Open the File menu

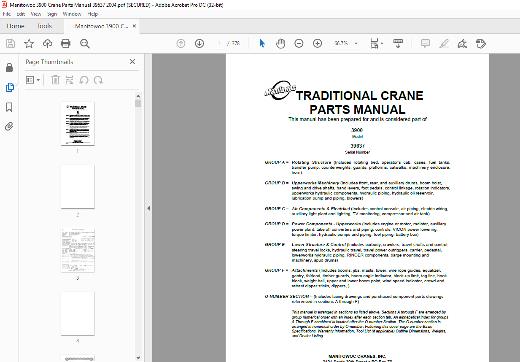(7, 14)
